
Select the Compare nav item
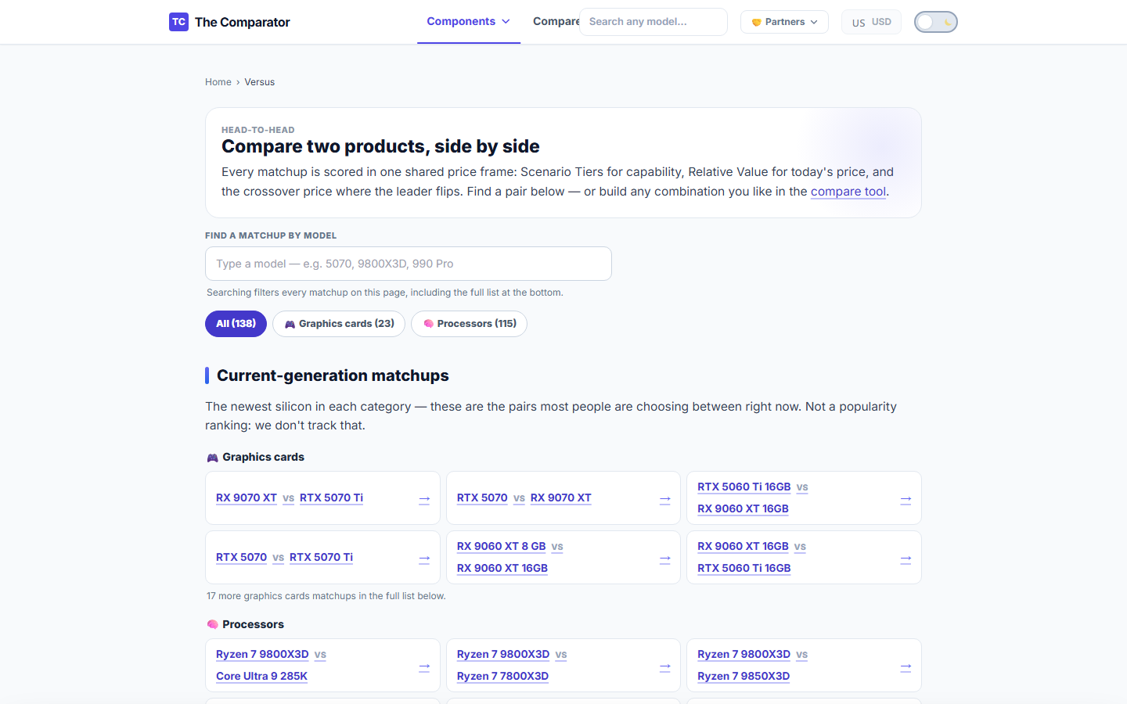556,22
